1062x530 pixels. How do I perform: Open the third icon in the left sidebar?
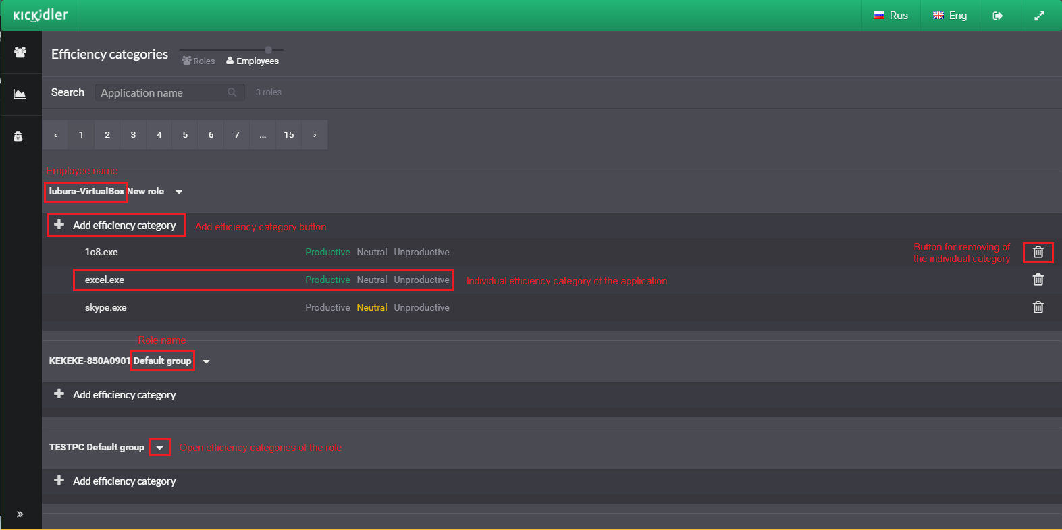18,136
